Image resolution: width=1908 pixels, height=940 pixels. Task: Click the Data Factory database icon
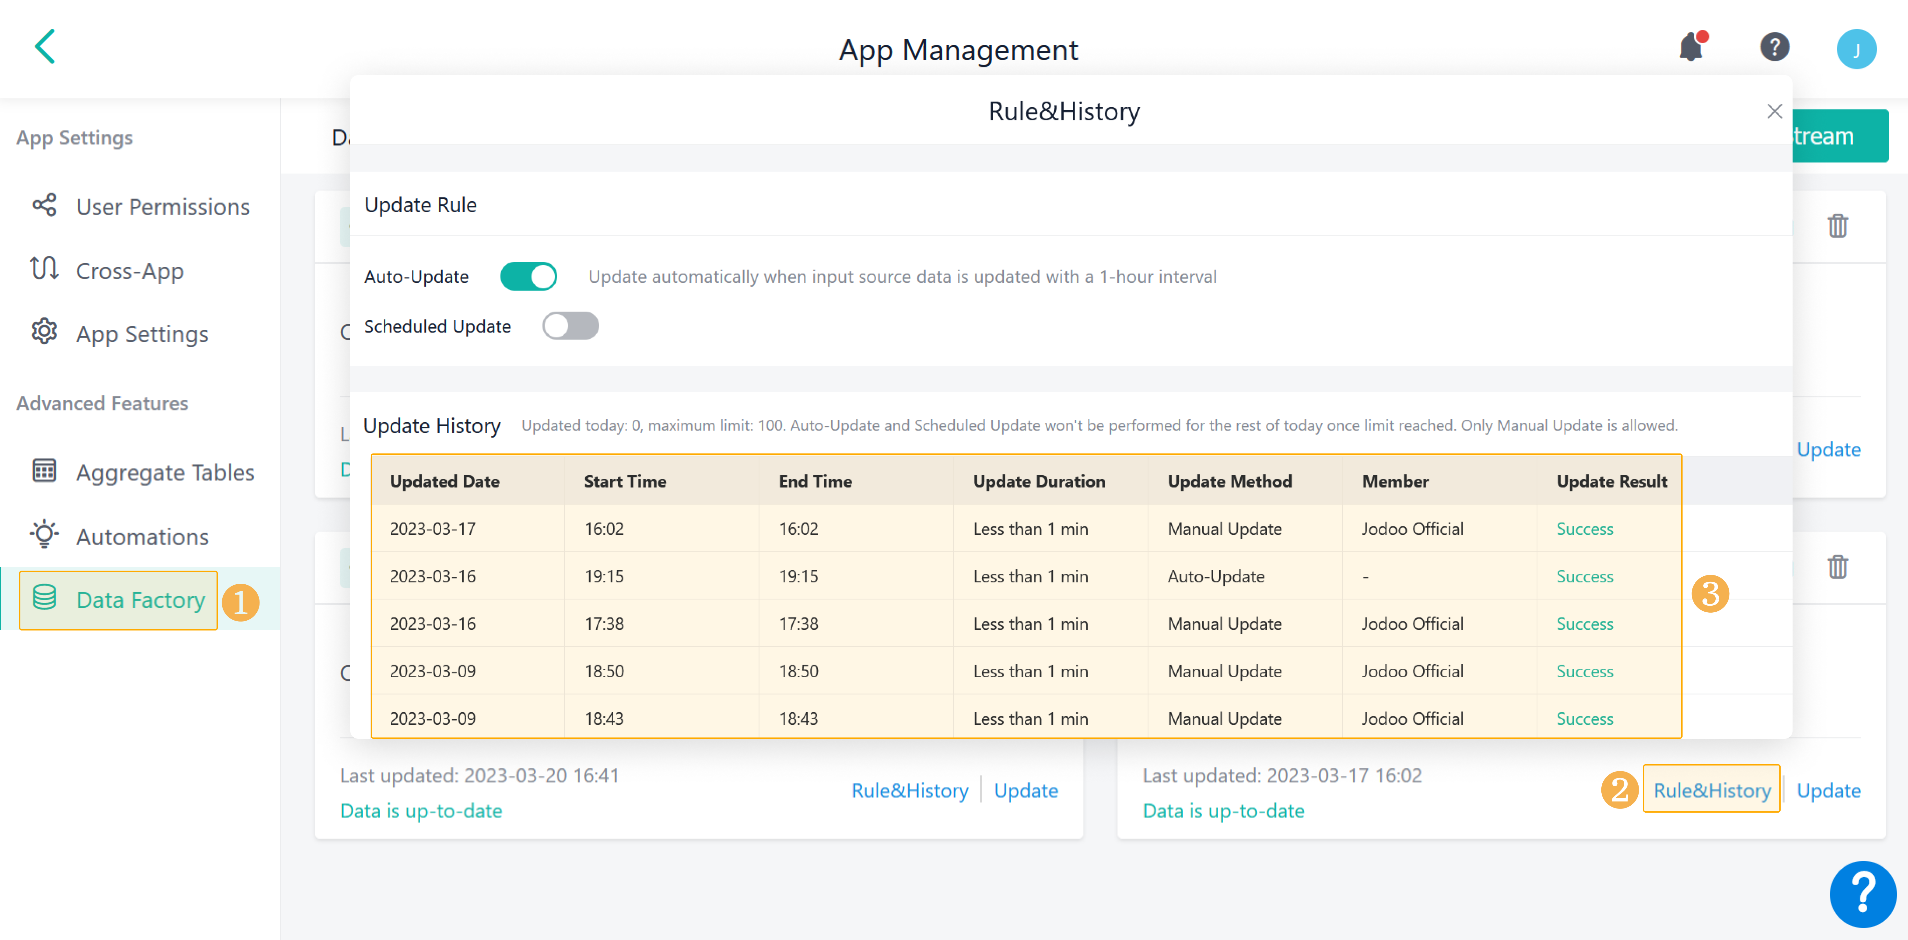[45, 598]
